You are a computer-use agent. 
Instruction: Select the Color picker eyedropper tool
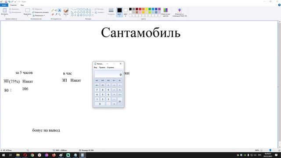[56, 14]
